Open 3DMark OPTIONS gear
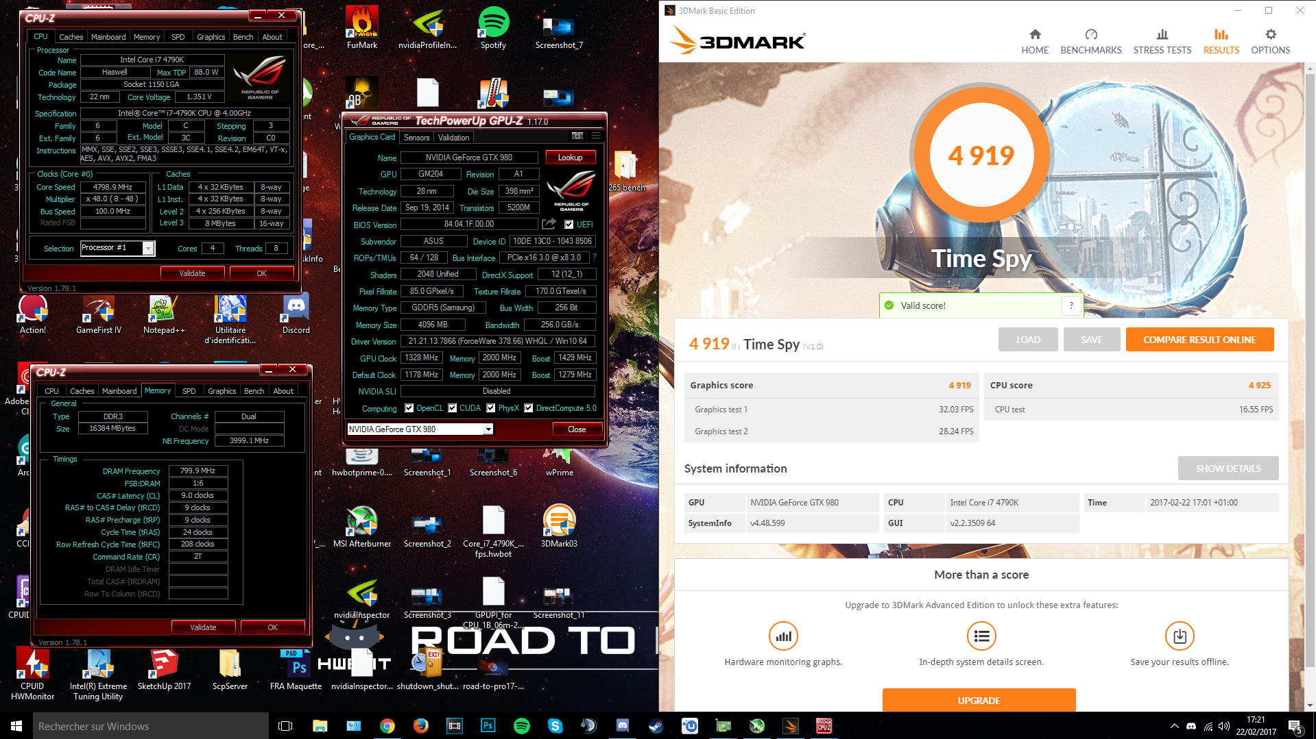Image resolution: width=1316 pixels, height=739 pixels. click(x=1270, y=42)
